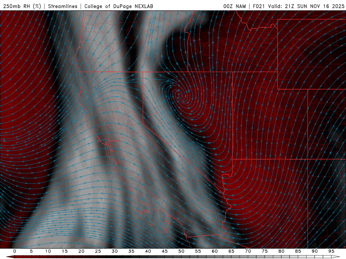This screenshot has width=346, height=259.
Task: Click the "250mb RH (%)" title text
Action: click(x=22, y=6)
